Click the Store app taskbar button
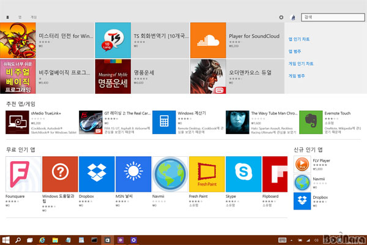This screenshot has height=245, width=367. 108,240
